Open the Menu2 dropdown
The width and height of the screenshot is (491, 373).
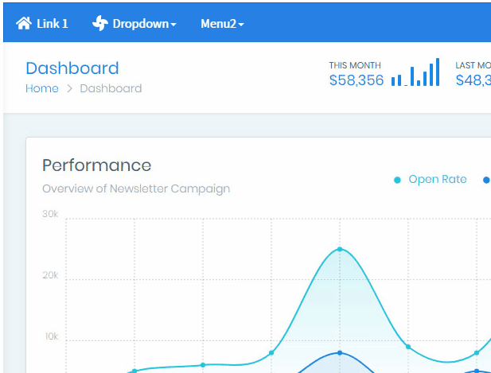click(222, 24)
